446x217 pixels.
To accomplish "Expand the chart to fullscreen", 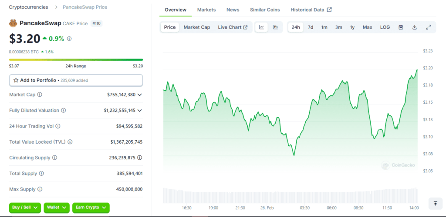I will tap(429, 27).
